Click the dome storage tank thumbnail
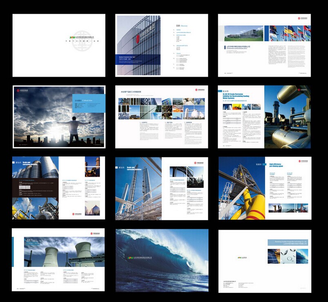Image resolution: width=328 pixels, height=302 pixels. [92, 208]
